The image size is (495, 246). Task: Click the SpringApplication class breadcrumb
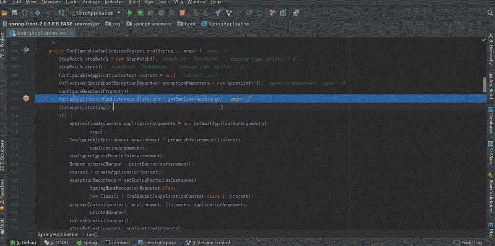225,24
